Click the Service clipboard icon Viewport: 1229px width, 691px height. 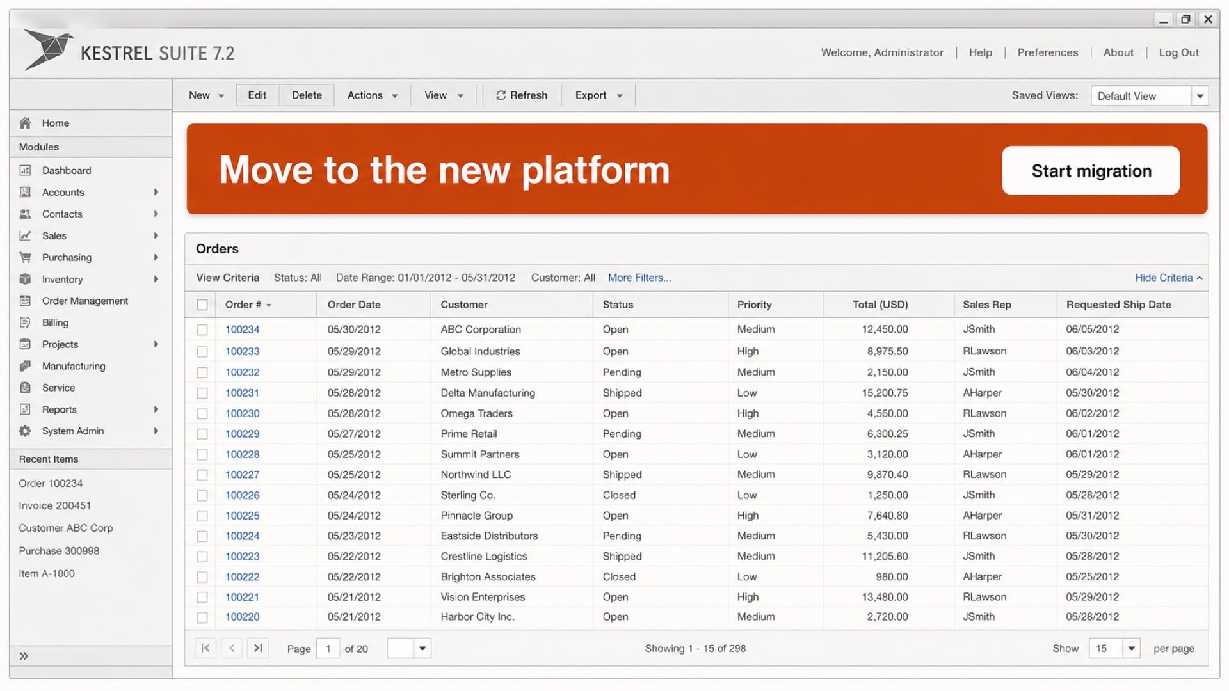tap(25, 388)
